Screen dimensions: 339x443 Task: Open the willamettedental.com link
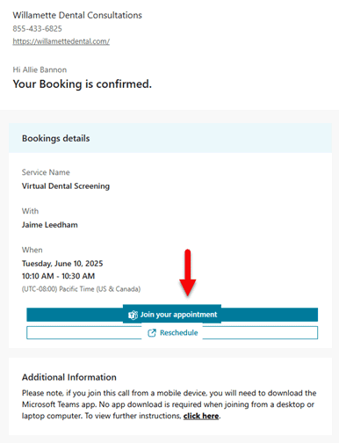coord(61,41)
